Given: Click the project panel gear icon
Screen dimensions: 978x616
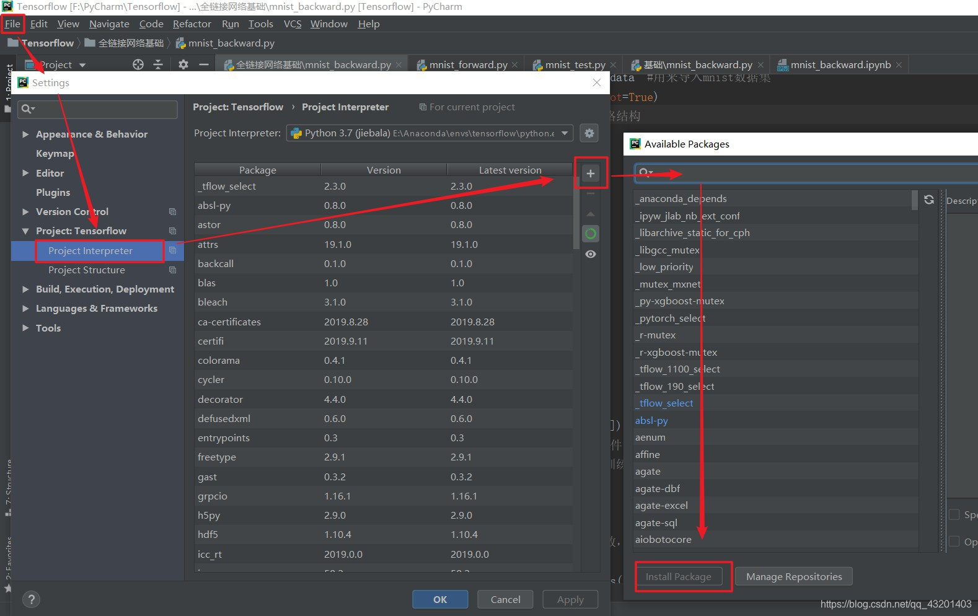Looking at the screenshot, I should click(x=183, y=64).
